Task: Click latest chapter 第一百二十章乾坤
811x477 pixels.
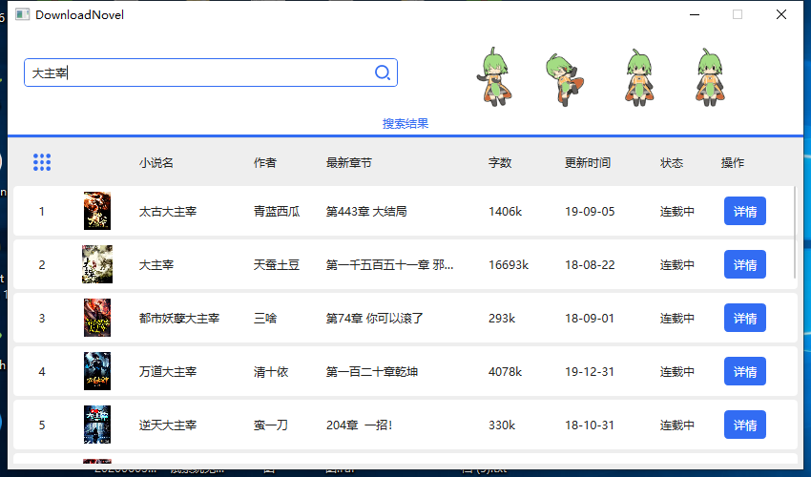Action: click(372, 372)
